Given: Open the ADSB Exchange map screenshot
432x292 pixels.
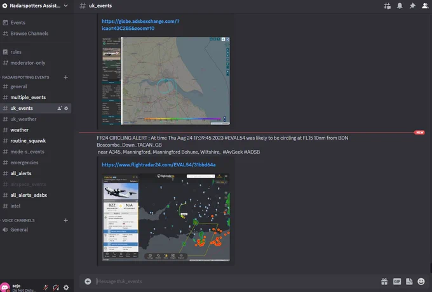Looking at the screenshot, I should pos(166,81).
